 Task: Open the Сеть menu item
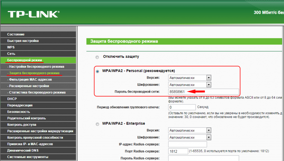(38, 54)
